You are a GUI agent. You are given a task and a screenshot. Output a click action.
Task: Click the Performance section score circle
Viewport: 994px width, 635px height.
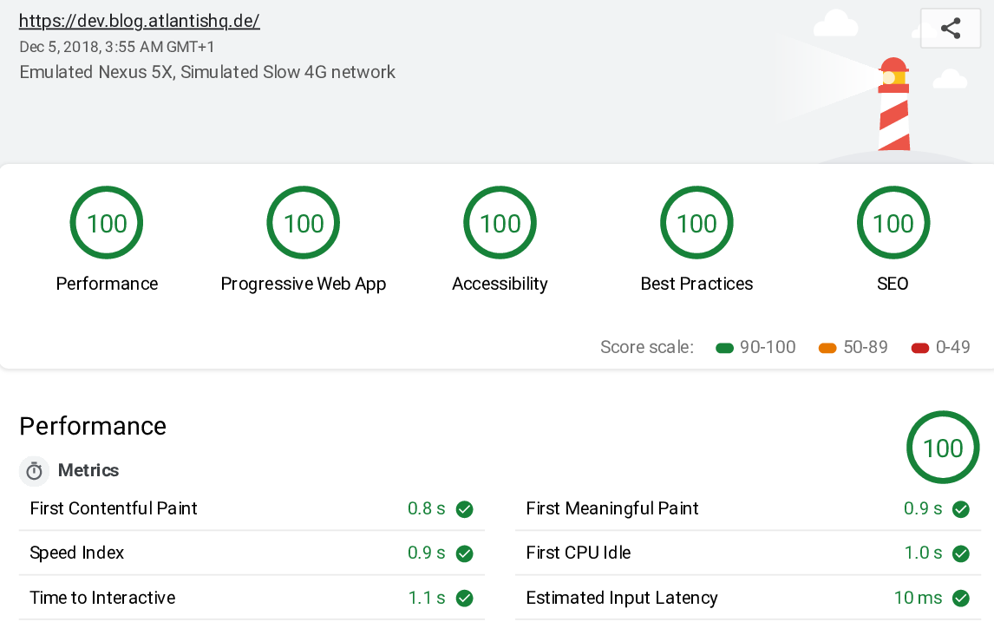[x=943, y=448]
